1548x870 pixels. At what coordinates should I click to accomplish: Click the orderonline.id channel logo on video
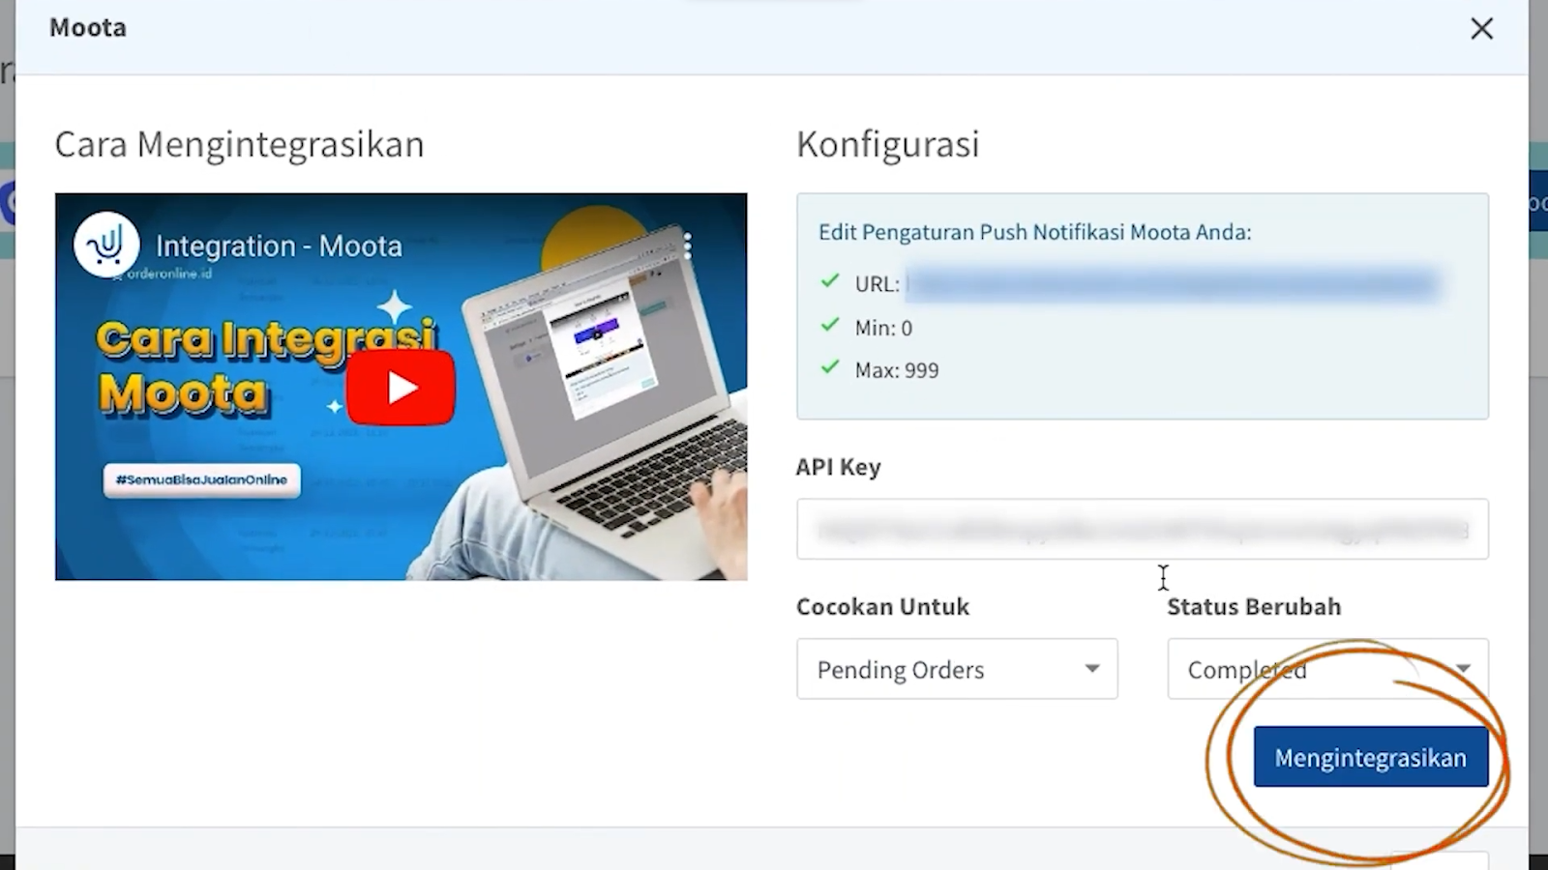106,245
